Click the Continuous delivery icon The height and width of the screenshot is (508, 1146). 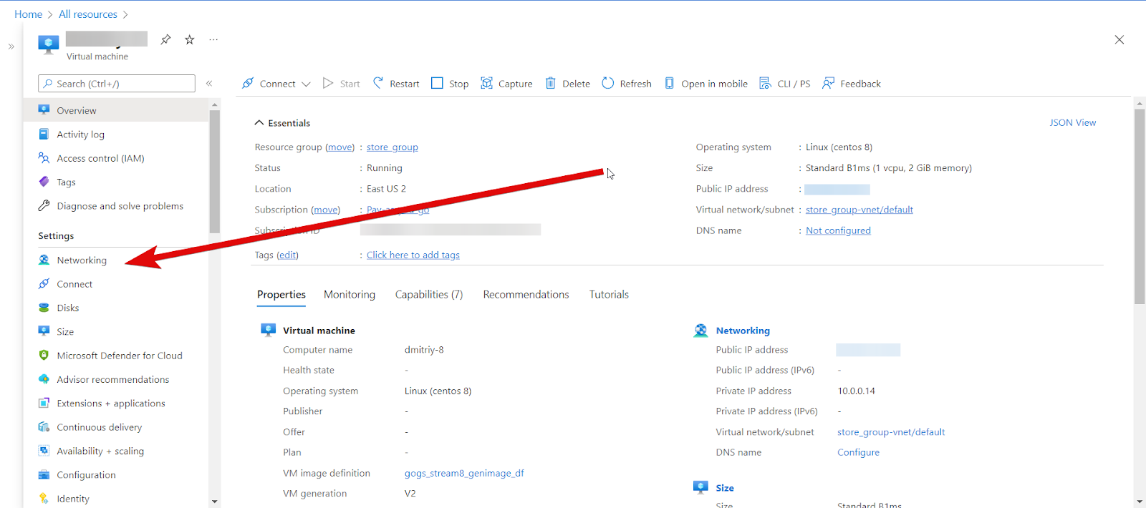point(44,427)
